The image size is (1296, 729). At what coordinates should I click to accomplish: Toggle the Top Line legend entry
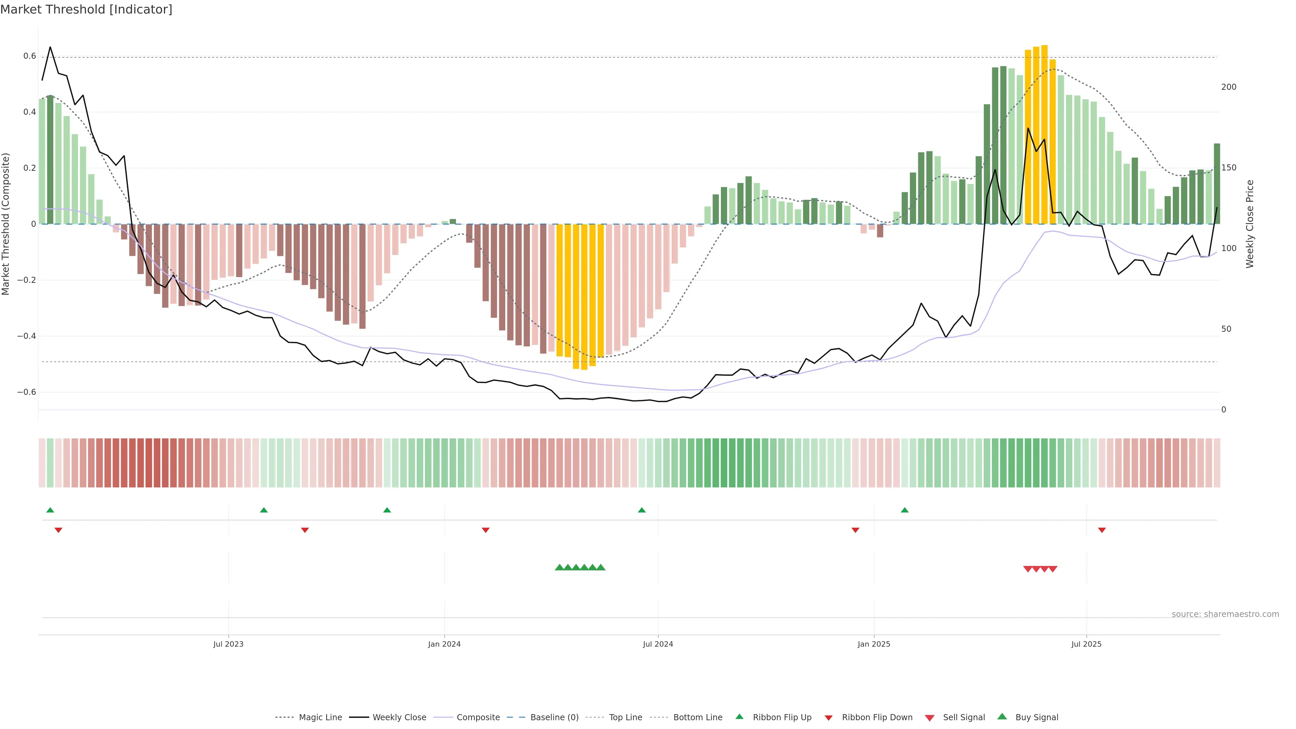[625, 718]
